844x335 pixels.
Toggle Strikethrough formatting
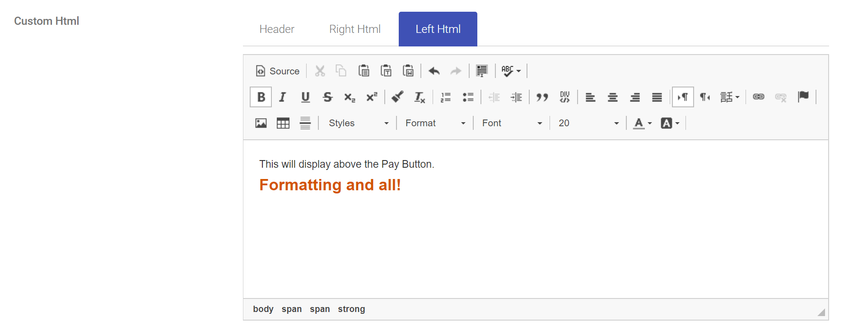327,97
